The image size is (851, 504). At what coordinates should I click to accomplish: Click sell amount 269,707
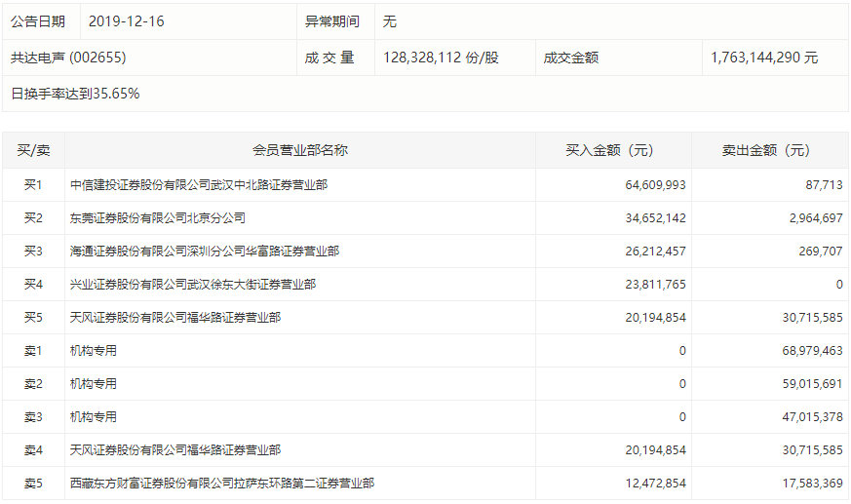pos(821,252)
